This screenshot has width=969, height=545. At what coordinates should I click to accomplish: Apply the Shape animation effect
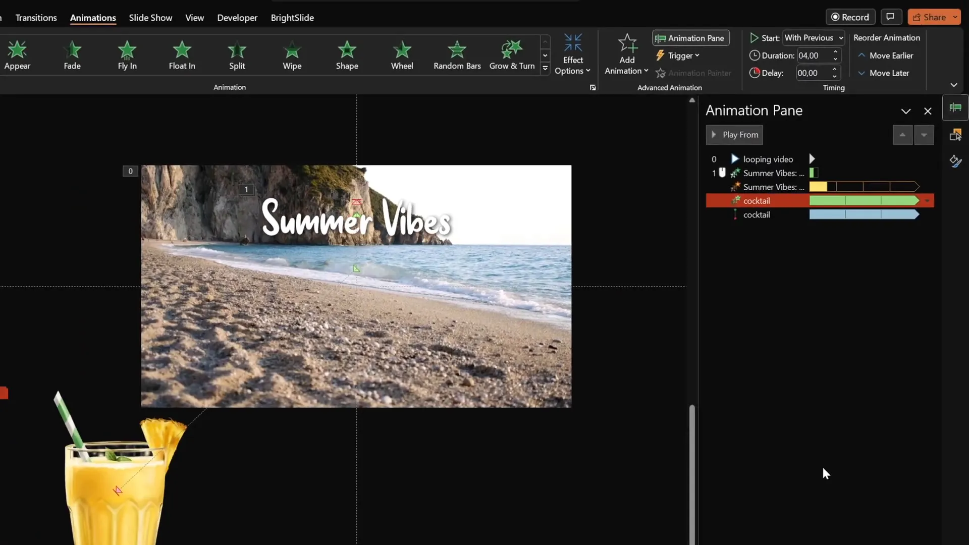click(347, 56)
